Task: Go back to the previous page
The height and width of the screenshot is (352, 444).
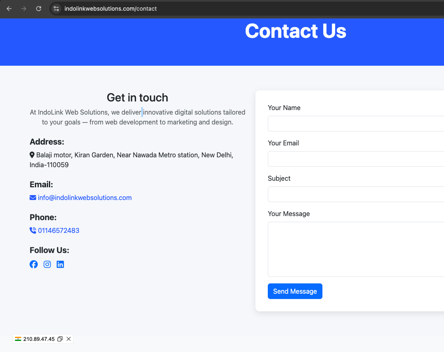Action: pyautogui.click(x=9, y=9)
